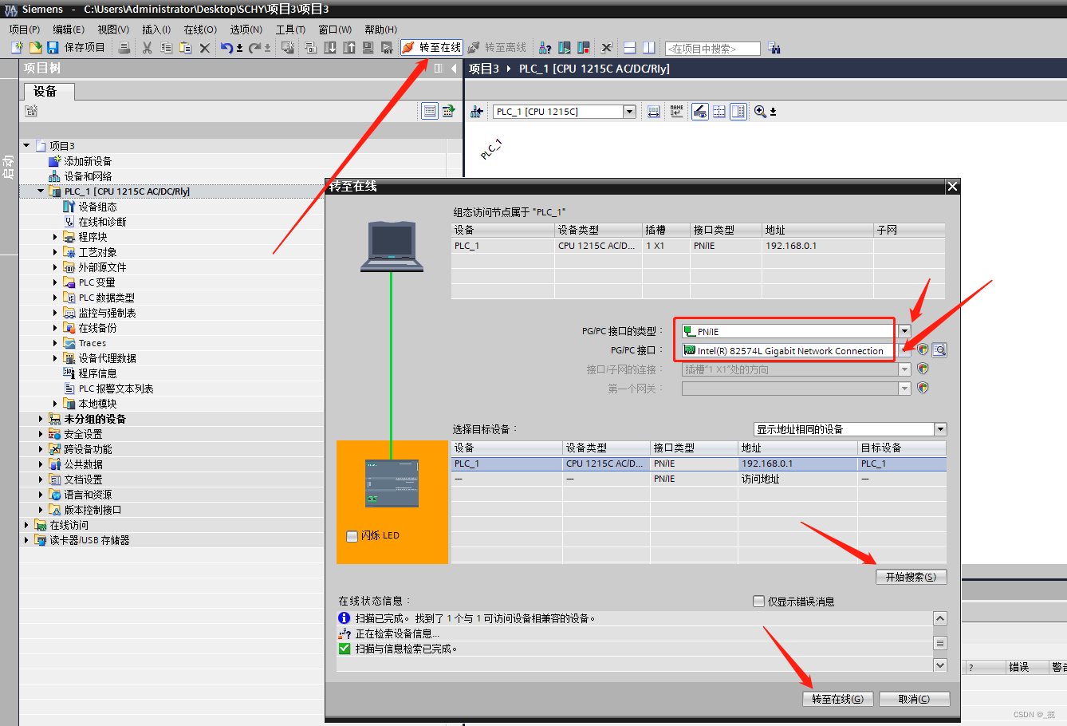Select PLC_1 row in target device table
This screenshot has height=726, width=1067.
pos(699,464)
